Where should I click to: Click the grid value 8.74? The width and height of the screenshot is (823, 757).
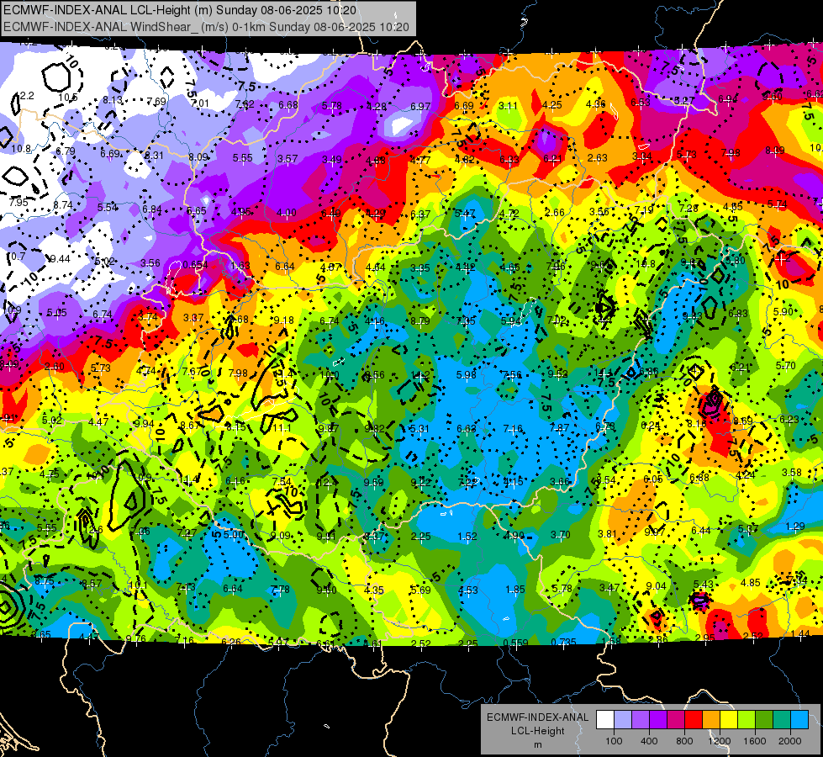pyautogui.click(x=63, y=205)
